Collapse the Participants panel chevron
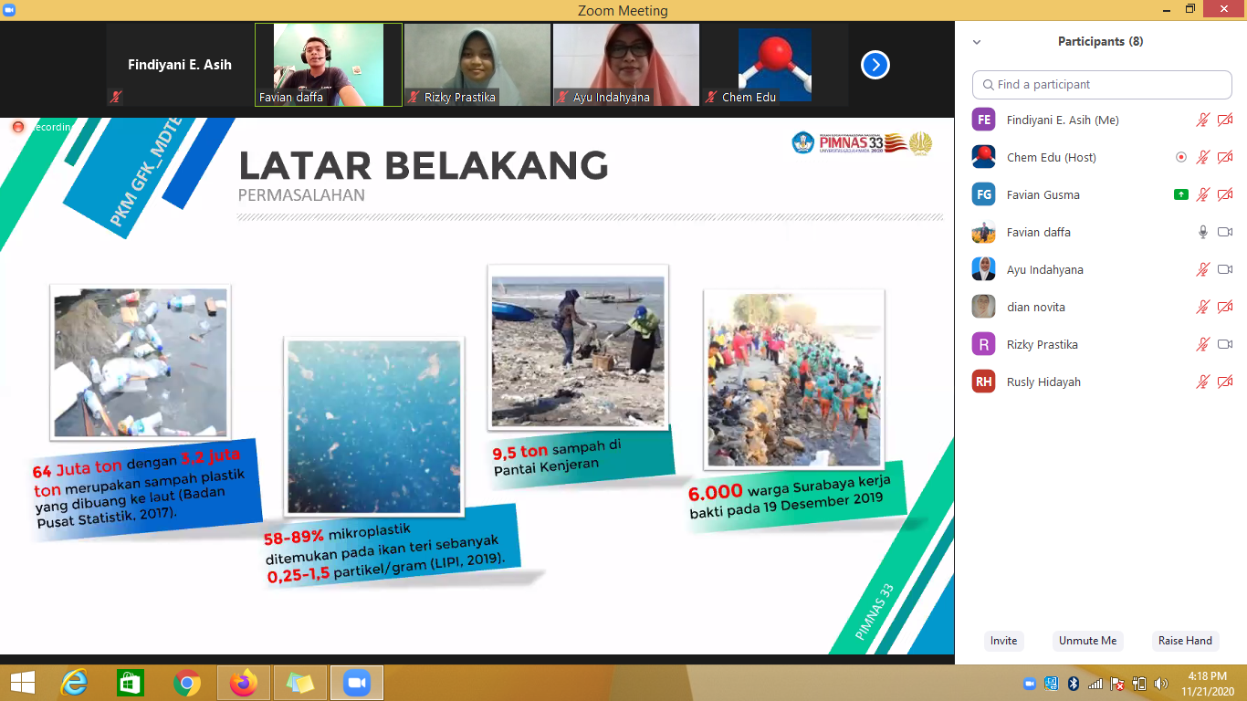 pyautogui.click(x=977, y=42)
